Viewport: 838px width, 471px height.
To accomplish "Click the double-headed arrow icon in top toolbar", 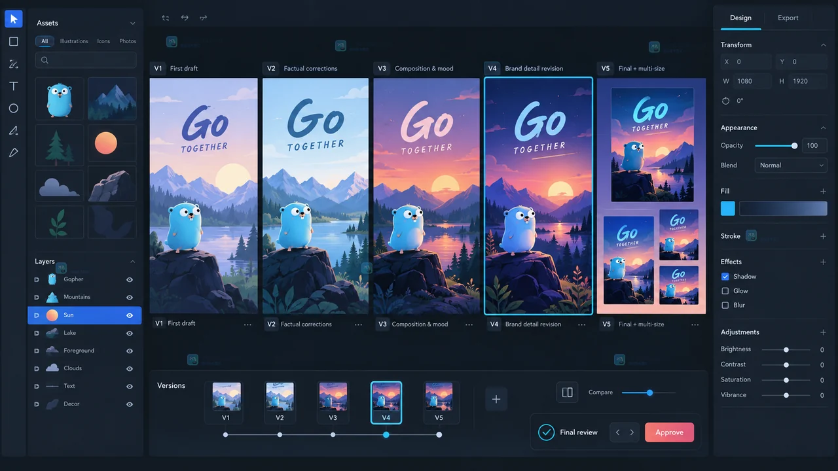I will [x=185, y=18].
